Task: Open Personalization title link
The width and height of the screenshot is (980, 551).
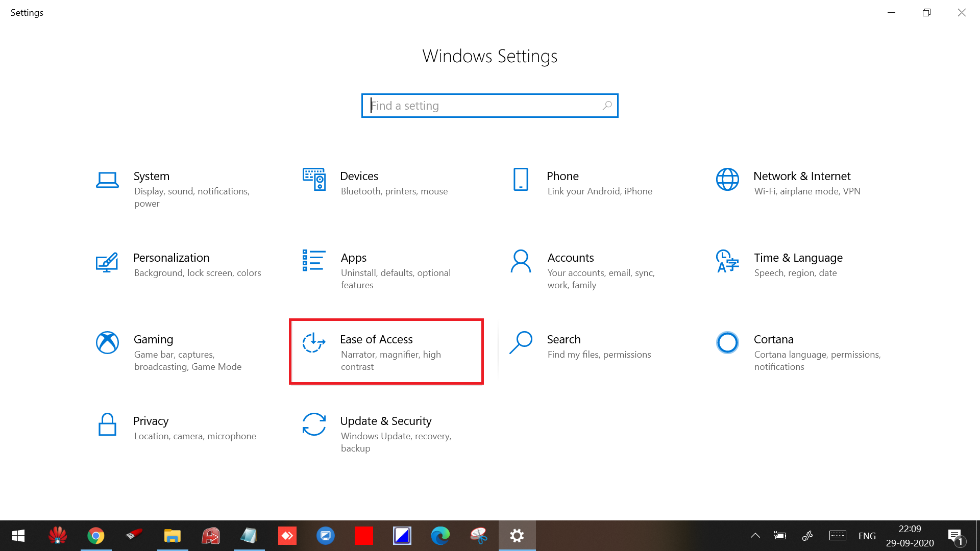Action: pyautogui.click(x=171, y=258)
